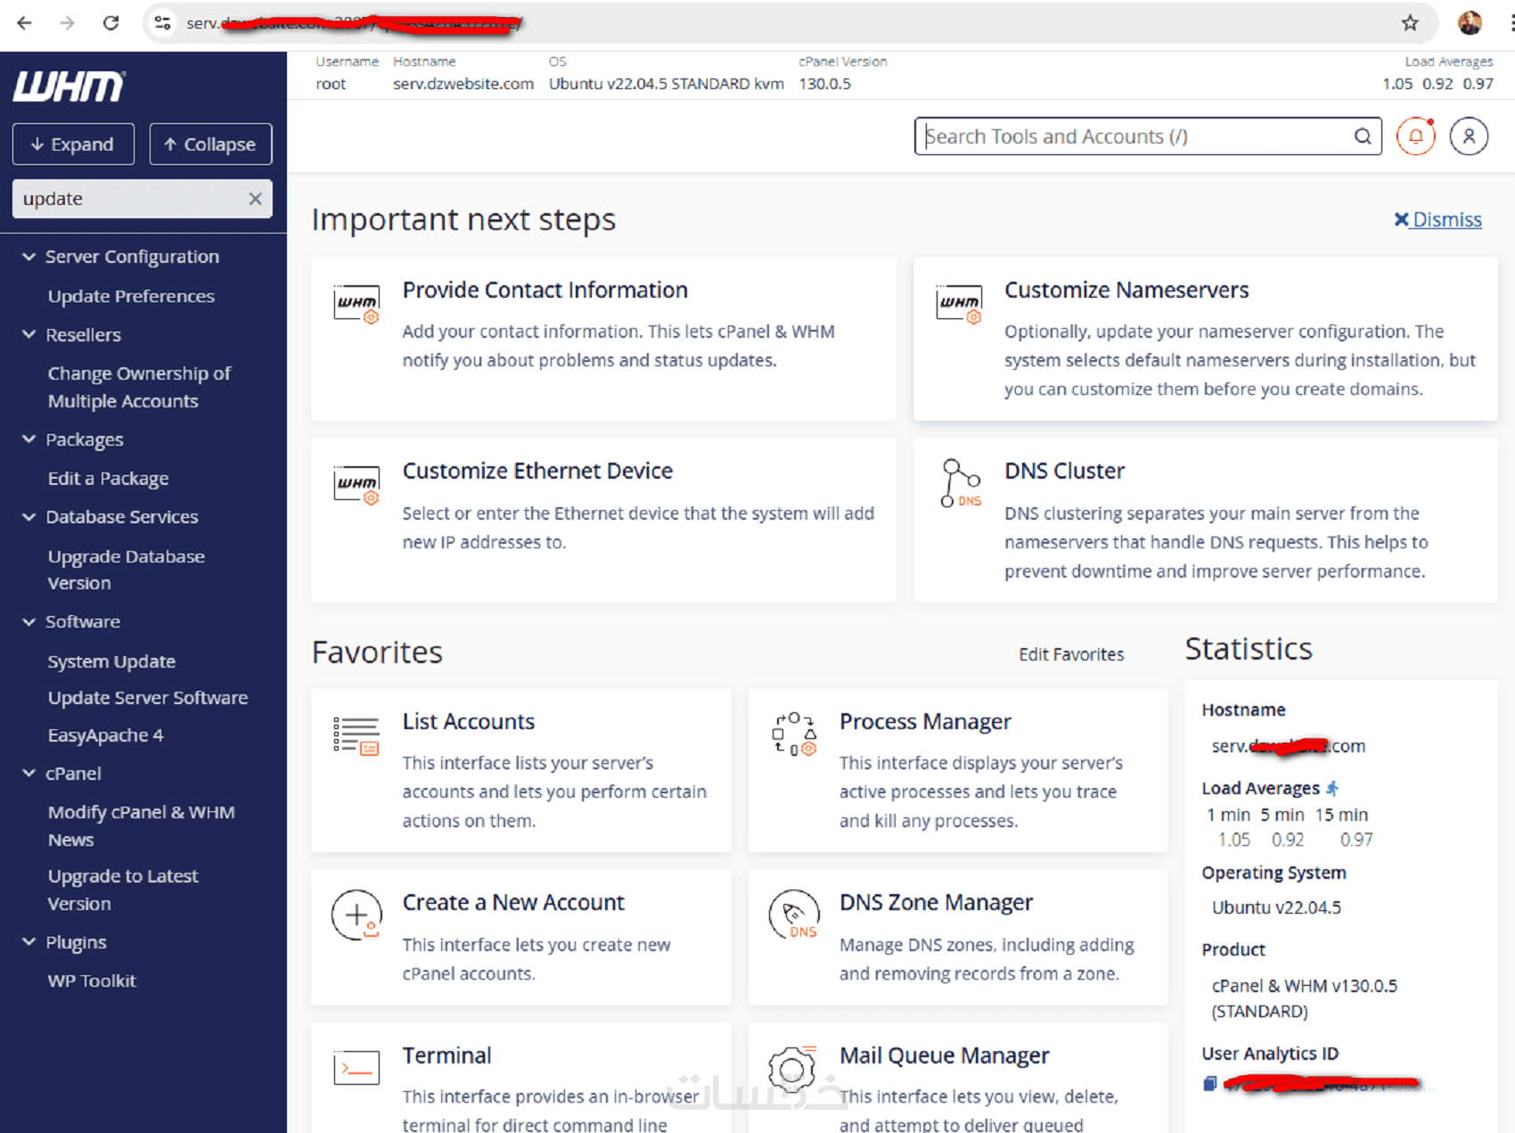The width and height of the screenshot is (1515, 1133).
Task: Click the Collapse button in sidebar
Action: coord(210,144)
